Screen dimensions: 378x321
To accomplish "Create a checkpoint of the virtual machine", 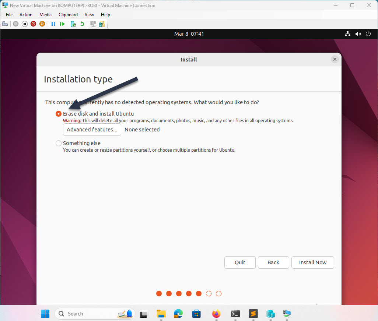I will click(73, 24).
